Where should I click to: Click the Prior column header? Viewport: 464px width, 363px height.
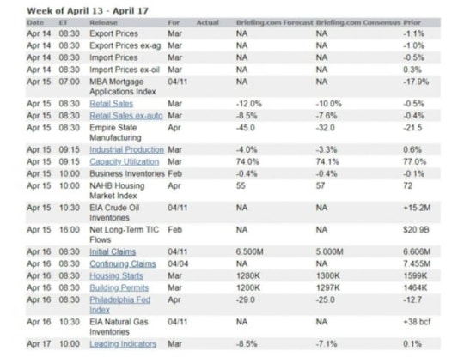pos(412,22)
